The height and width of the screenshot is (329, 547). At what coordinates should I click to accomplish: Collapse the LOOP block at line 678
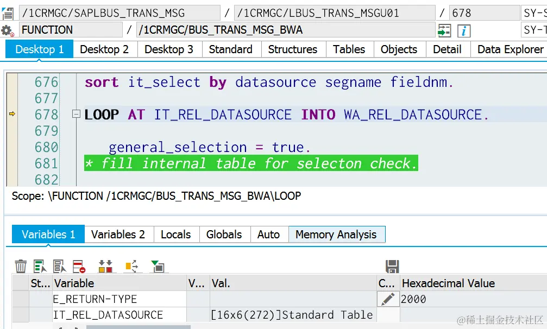[76, 114]
